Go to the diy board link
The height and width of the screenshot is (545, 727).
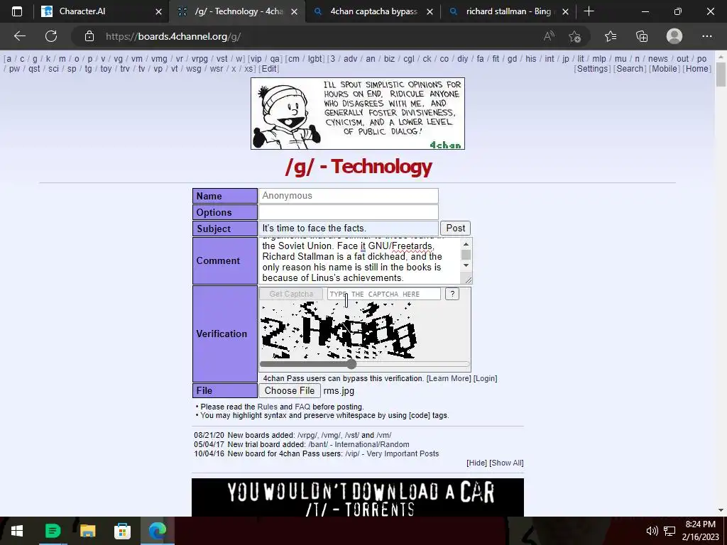[462, 59]
